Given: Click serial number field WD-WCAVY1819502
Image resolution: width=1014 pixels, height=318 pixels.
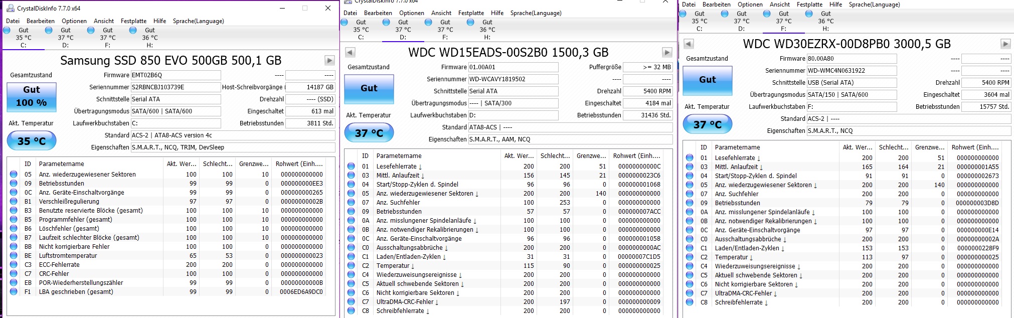Looking at the screenshot, I should 513,79.
